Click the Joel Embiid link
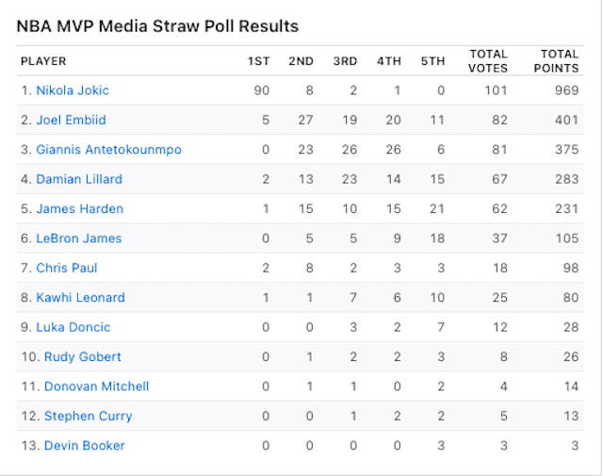Screen dimensions: 603x476 [71, 121]
